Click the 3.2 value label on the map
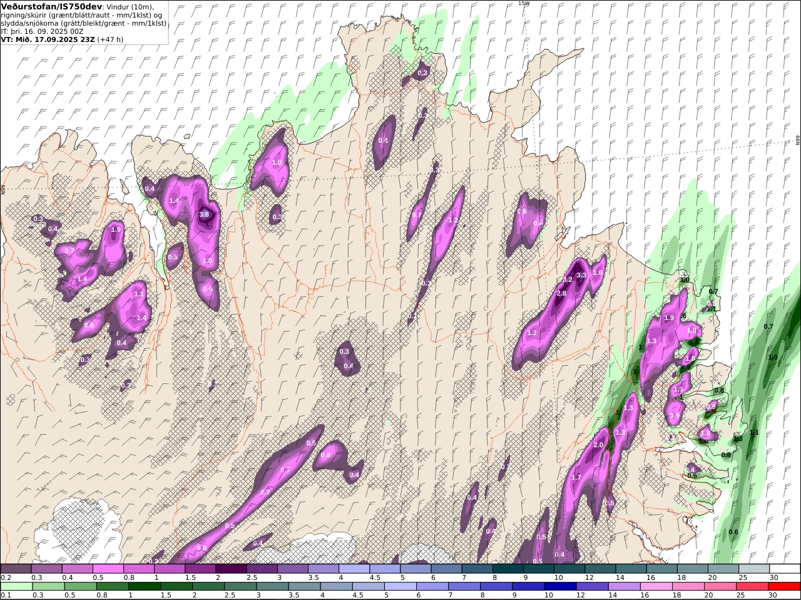This screenshot has height=600, width=801. (x=568, y=279)
